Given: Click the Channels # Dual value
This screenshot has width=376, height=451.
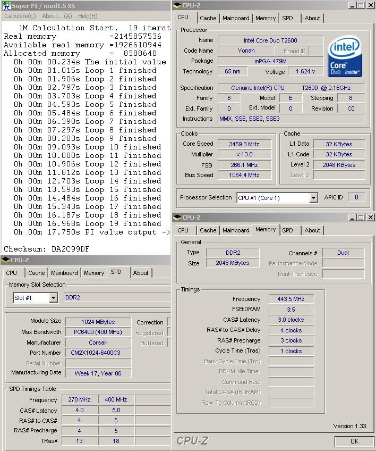Looking at the screenshot, I should (343, 253).
